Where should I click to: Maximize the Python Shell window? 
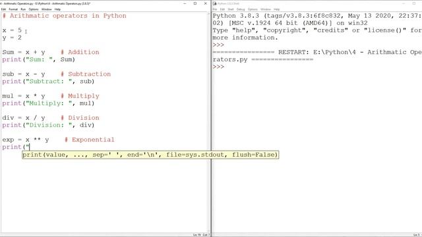tap(414, 3)
